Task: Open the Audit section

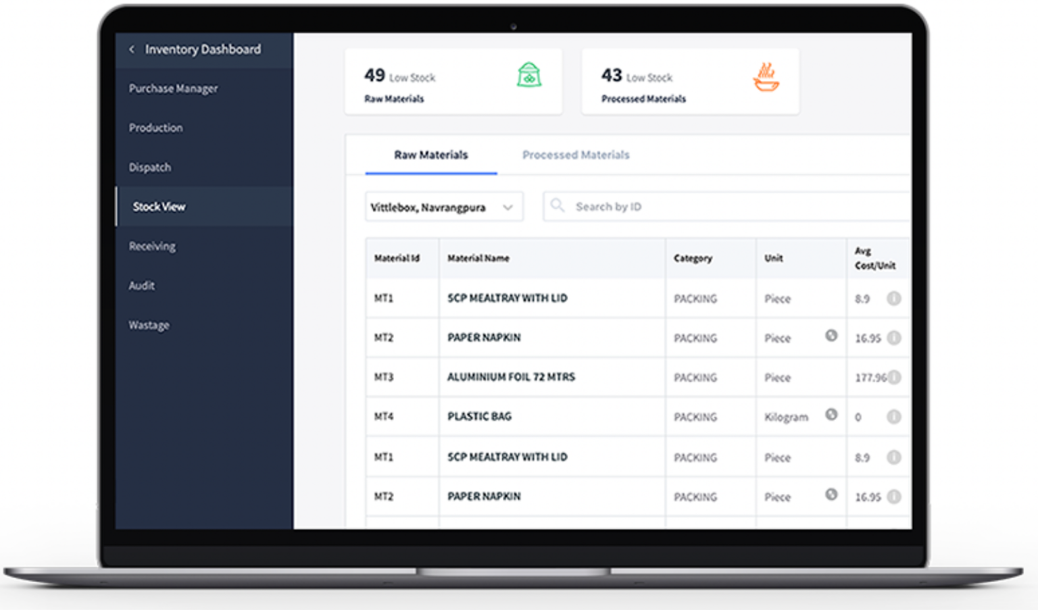Action: pos(142,286)
